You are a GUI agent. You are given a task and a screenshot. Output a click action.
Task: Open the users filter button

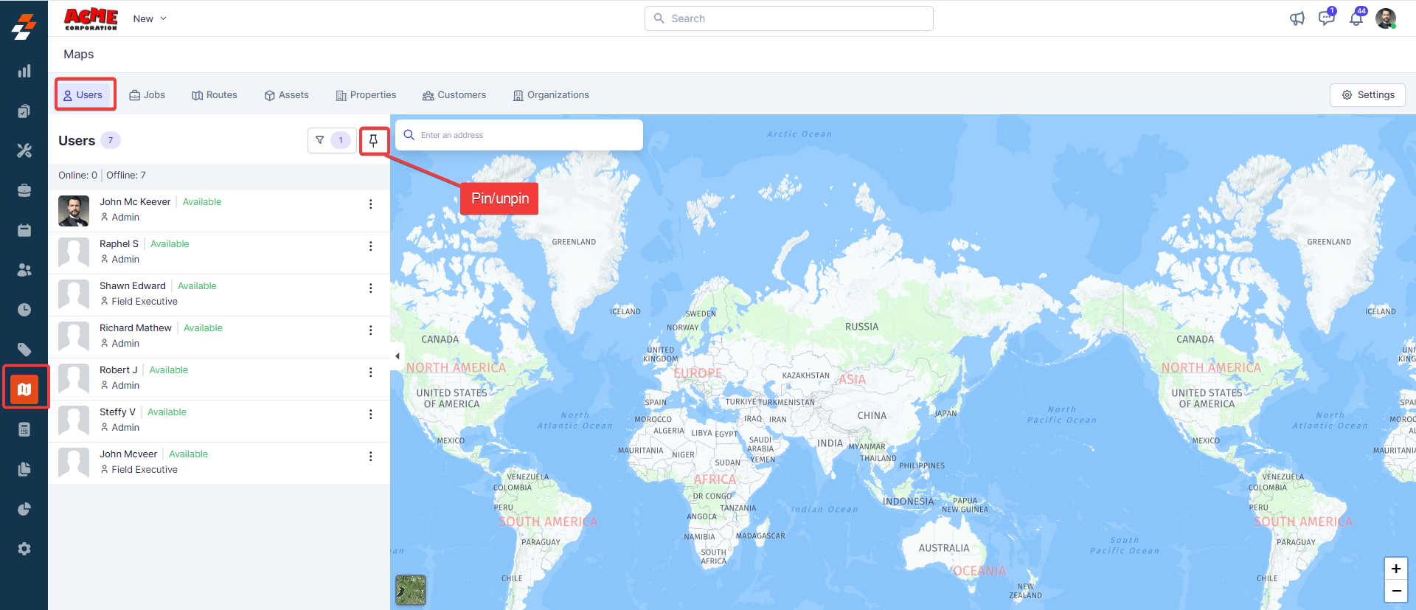(332, 140)
